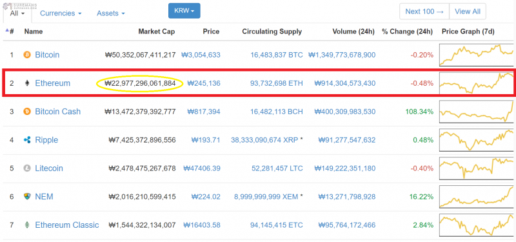The height and width of the screenshot is (242, 516).
Task: Click NEM change 16.22%
Action: point(422,197)
